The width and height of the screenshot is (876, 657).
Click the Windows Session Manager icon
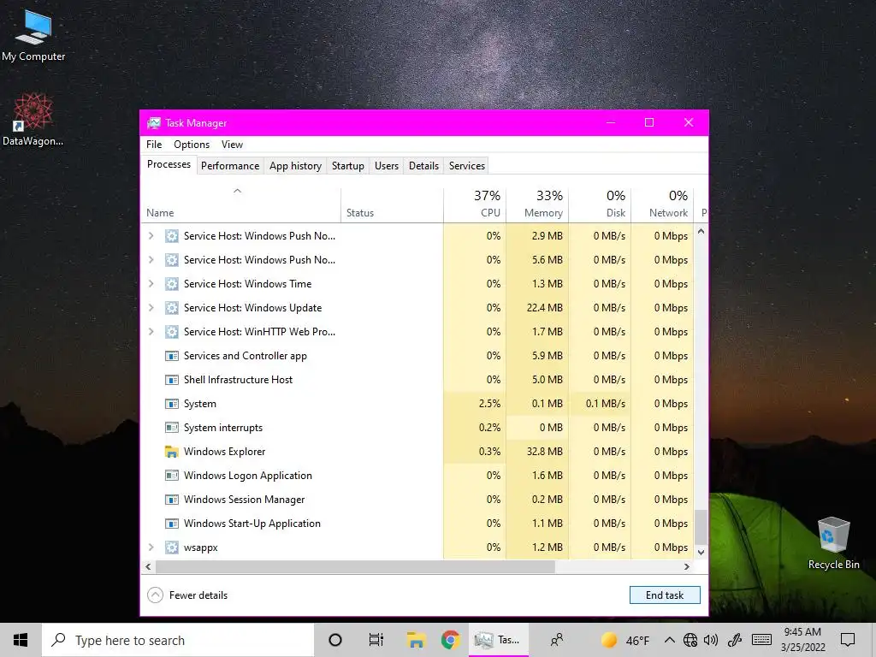[171, 500]
